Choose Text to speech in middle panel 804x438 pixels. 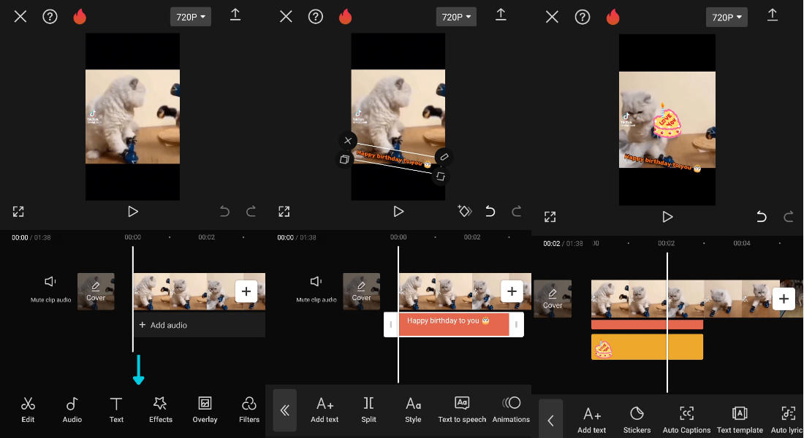462,410
